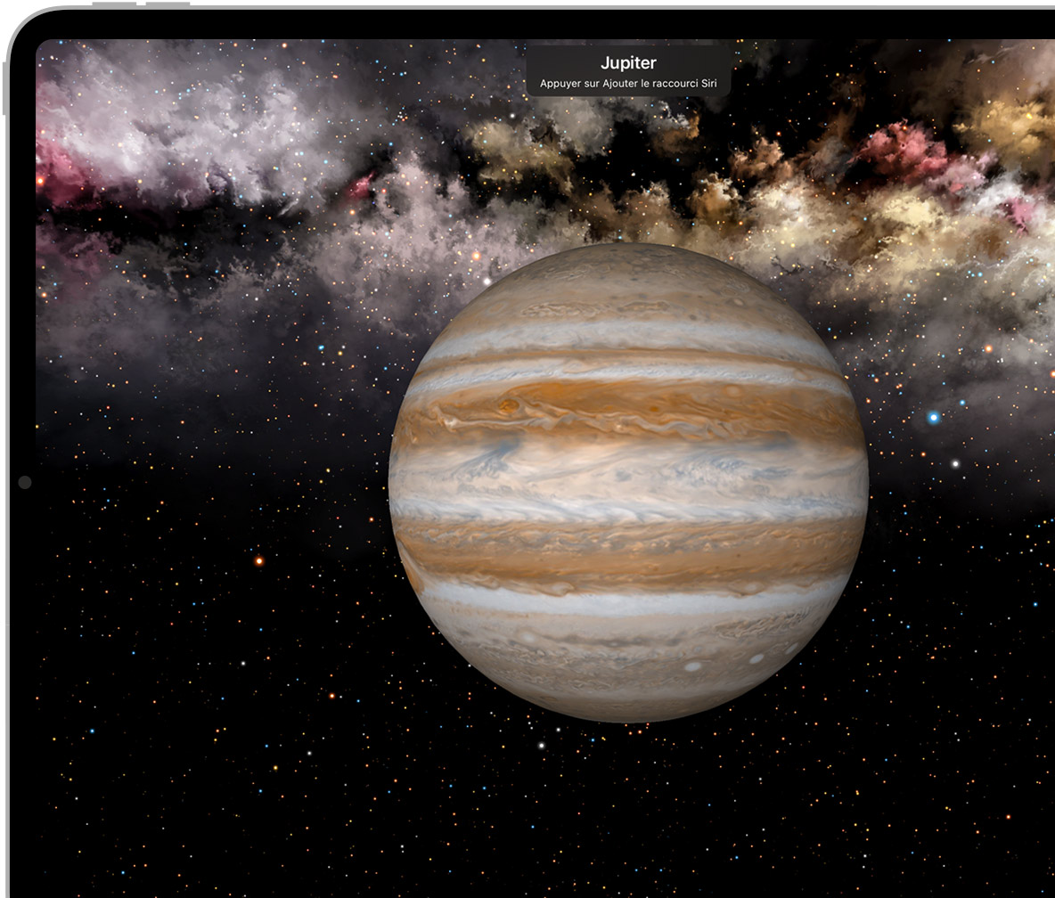Tap 'Appuyer sur Ajouter le raccourci Siri' text

point(628,84)
